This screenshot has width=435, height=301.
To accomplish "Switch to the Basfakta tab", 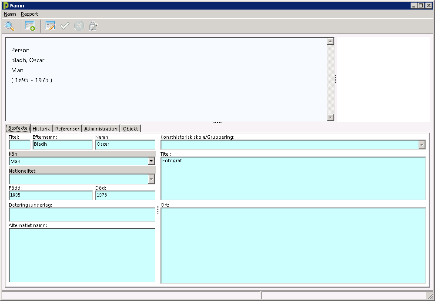I will tap(18, 128).
